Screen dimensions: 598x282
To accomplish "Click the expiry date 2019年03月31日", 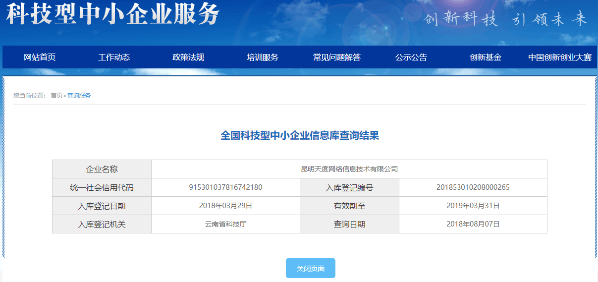I will (x=473, y=206).
